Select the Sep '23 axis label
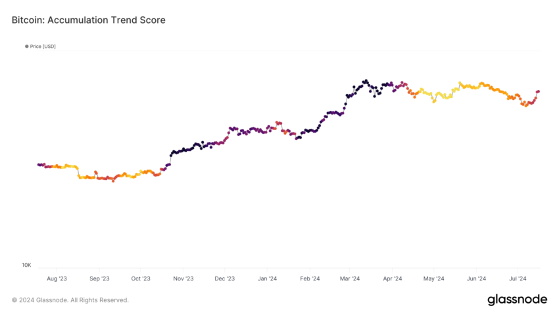This screenshot has width=559, height=314. (99, 279)
